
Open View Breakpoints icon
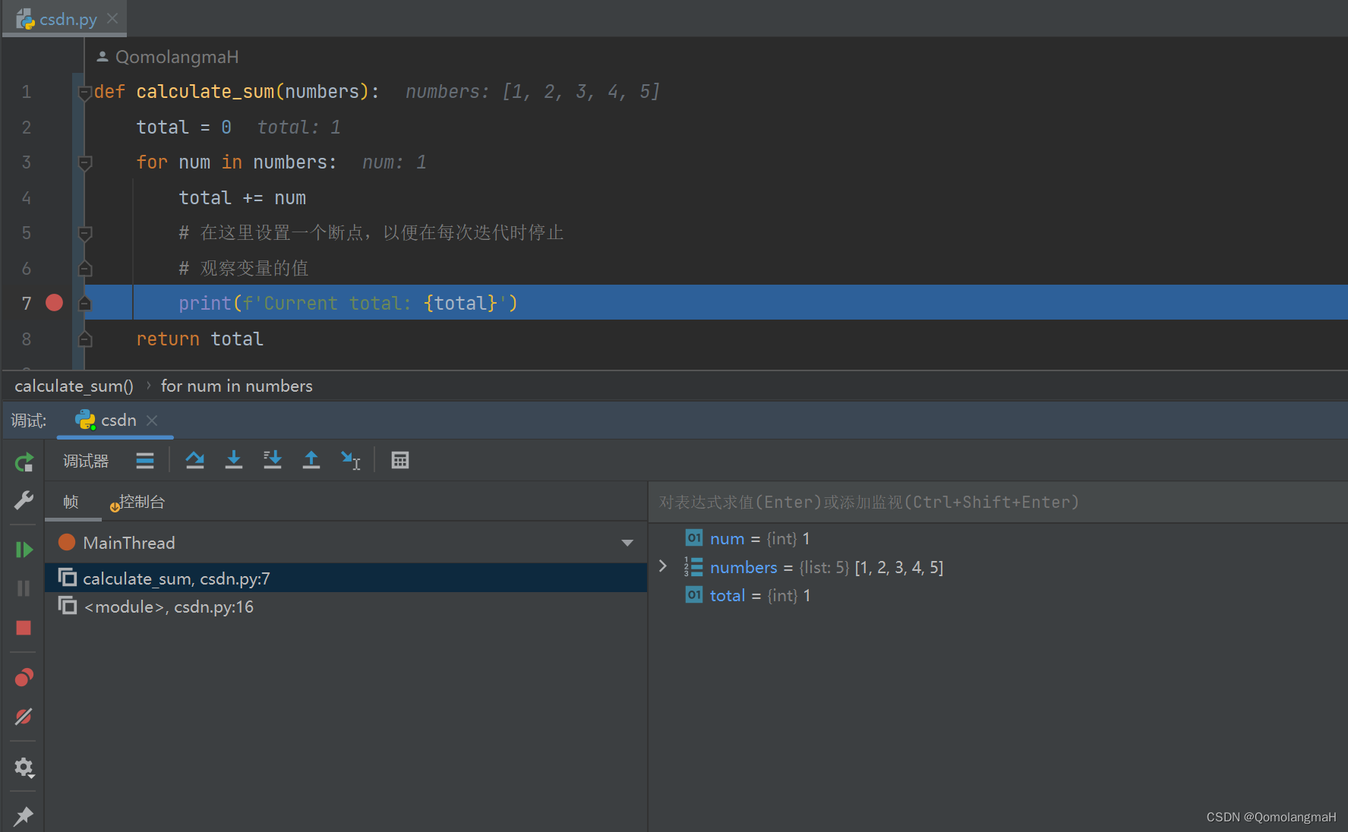tap(24, 677)
